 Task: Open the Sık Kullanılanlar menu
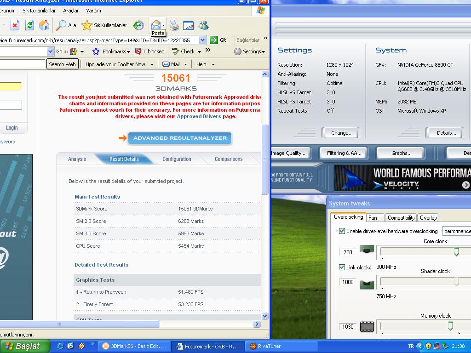(x=39, y=11)
